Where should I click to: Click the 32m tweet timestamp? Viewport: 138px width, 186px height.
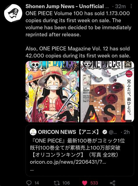pyautogui.click(x=120, y=6)
